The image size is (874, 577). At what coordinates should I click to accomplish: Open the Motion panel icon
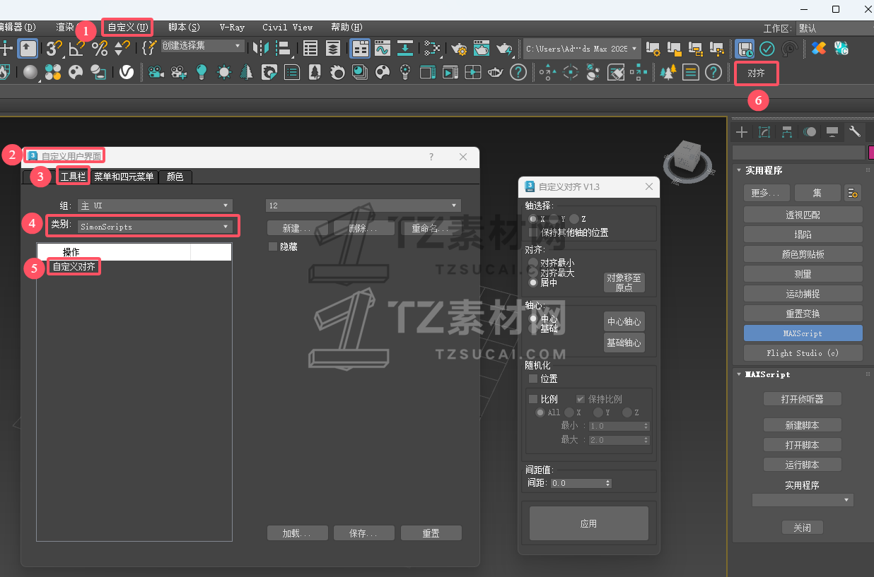[810, 132]
